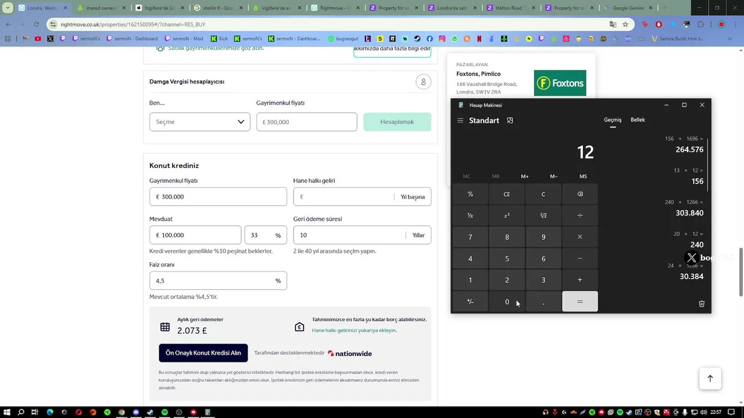
Task: Click the number 7 calculator key
Action: (470, 237)
